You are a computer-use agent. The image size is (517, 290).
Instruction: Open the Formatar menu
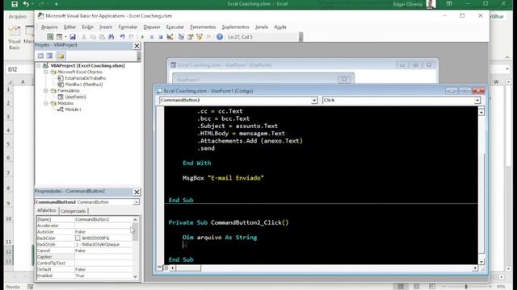pos(128,27)
